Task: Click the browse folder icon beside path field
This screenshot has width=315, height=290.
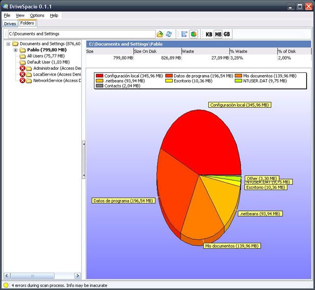Action: coord(160,34)
